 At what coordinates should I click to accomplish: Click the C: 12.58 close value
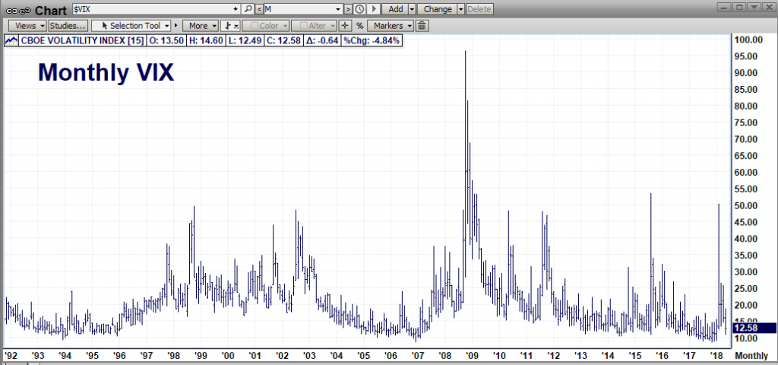pos(283,41)
